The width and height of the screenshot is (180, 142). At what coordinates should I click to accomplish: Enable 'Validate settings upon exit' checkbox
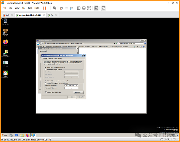(46, 92)
